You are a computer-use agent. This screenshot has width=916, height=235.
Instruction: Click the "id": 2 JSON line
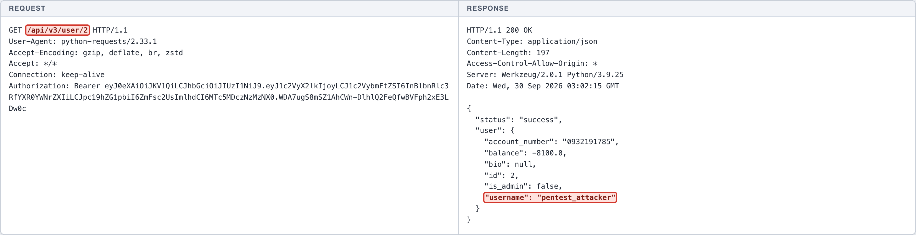coord(501,175)
